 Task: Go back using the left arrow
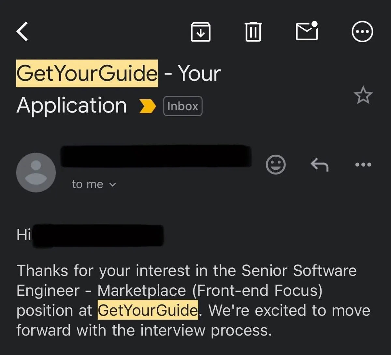click(x=22, y=32)
